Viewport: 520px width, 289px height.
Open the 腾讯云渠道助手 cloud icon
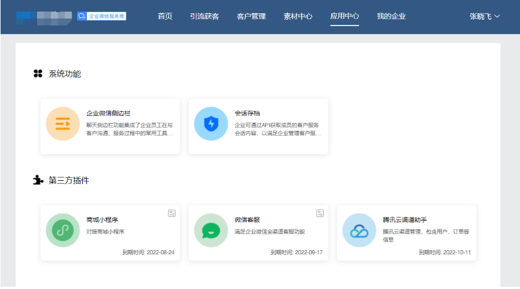[359, 230]
